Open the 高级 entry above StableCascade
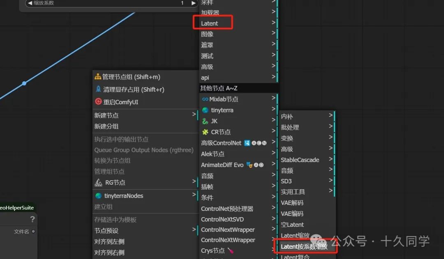The width and height of the screenshot is (444, 259). click(307, 149)
